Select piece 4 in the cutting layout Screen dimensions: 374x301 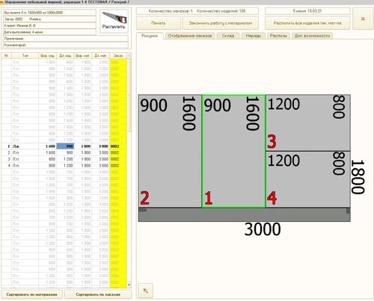point(308,179)
